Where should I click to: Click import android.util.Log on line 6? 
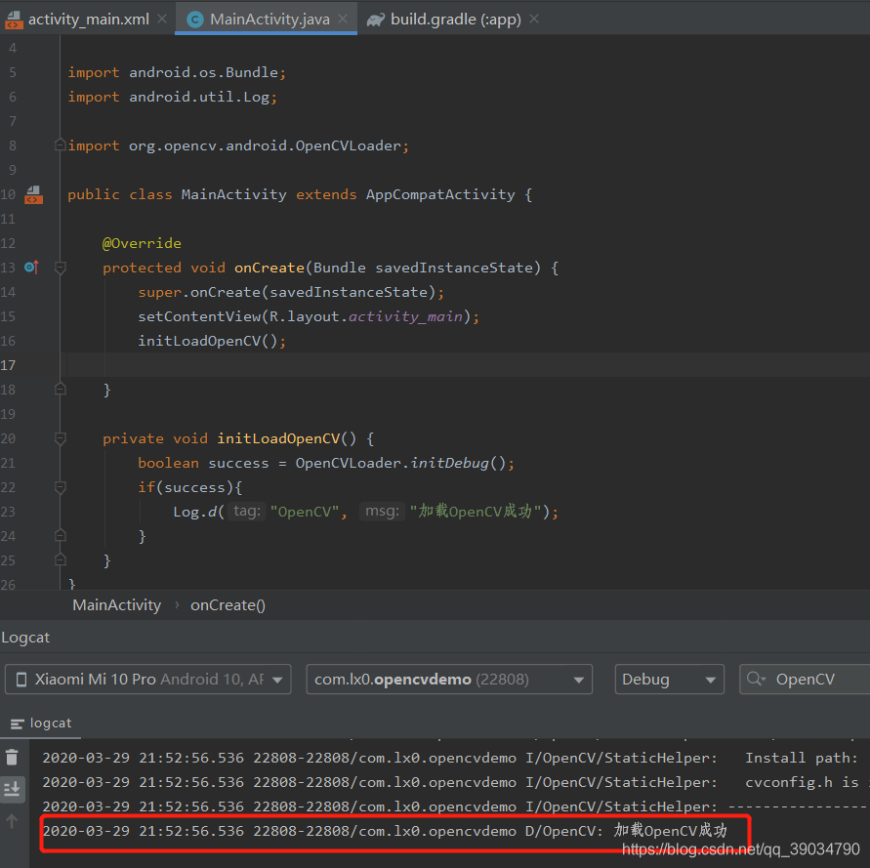click(x=173, y=97)
